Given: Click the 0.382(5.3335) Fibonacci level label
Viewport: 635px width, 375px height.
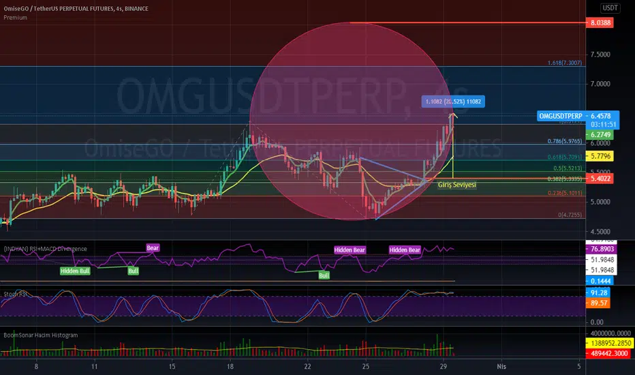Looking at the screenshot, I should point(565,179).
